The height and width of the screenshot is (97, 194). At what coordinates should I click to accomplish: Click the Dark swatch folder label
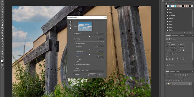171,27
